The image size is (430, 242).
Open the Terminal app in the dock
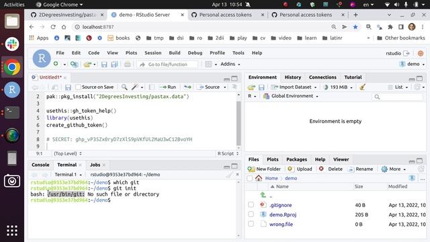(x=12, y=112)
